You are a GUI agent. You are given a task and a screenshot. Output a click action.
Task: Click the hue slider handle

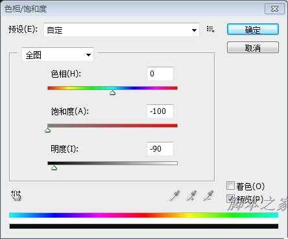[x=112, y=93]
